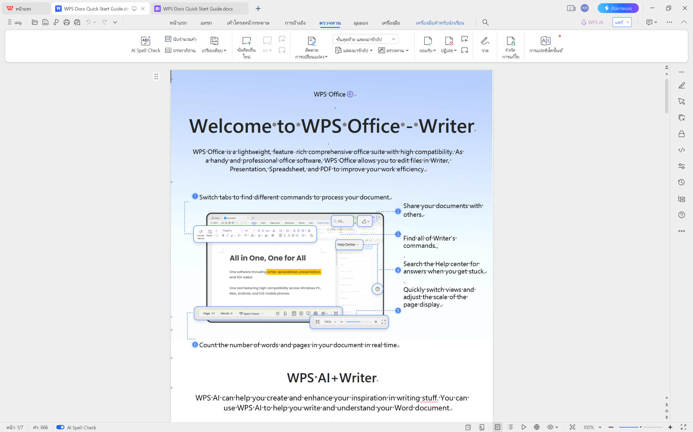Open the Insert (แทรก) ribbon tab
This screenshot has width=693, height=432.
point(206,23)
